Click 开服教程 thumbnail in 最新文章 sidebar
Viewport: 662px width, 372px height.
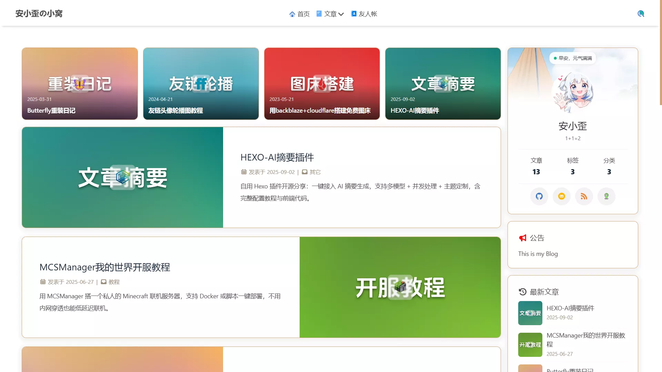pyautogui.click(x=530, y=345)
